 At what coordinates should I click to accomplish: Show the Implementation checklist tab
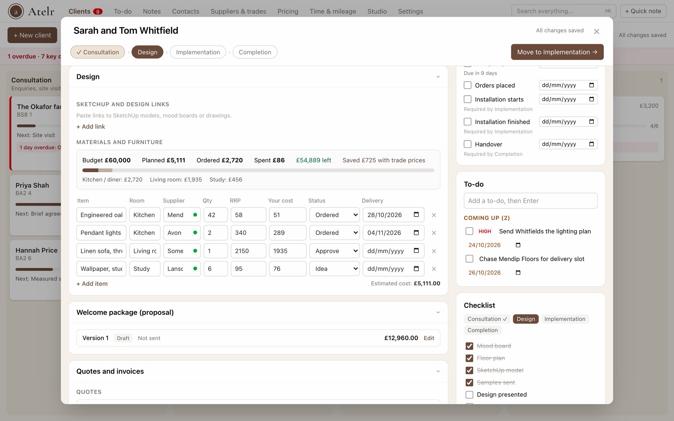coord(564,319)
